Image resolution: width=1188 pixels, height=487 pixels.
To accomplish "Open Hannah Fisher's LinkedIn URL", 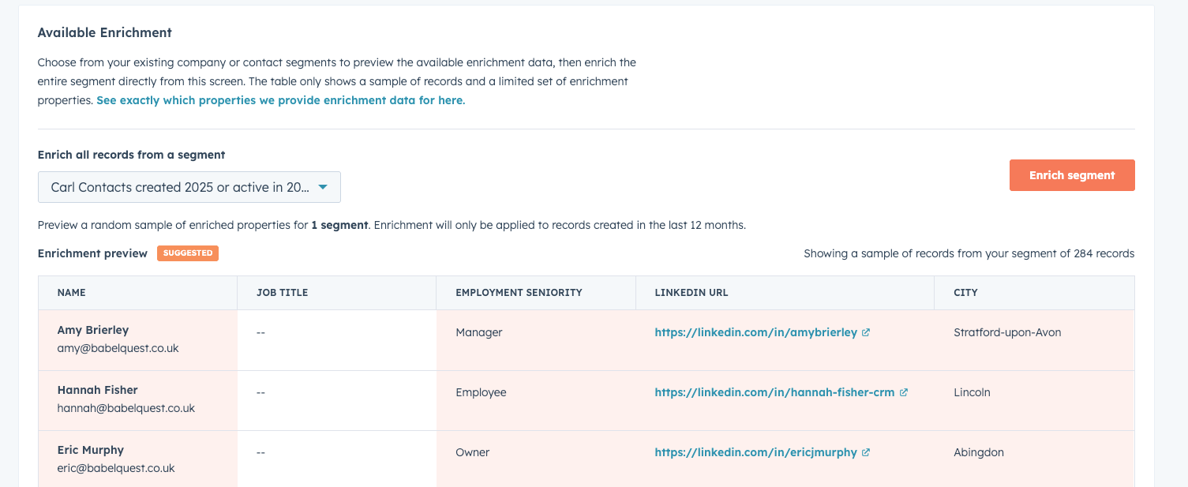I will (x=774, y=392).
